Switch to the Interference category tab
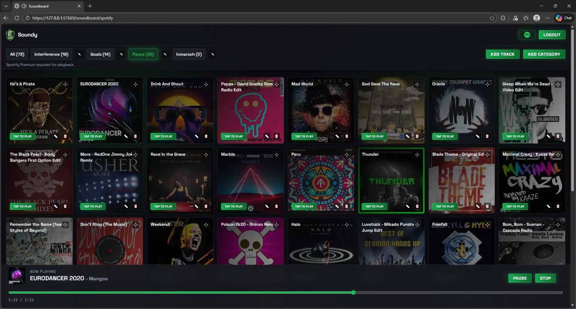576x309 pixels. [51, 54]
